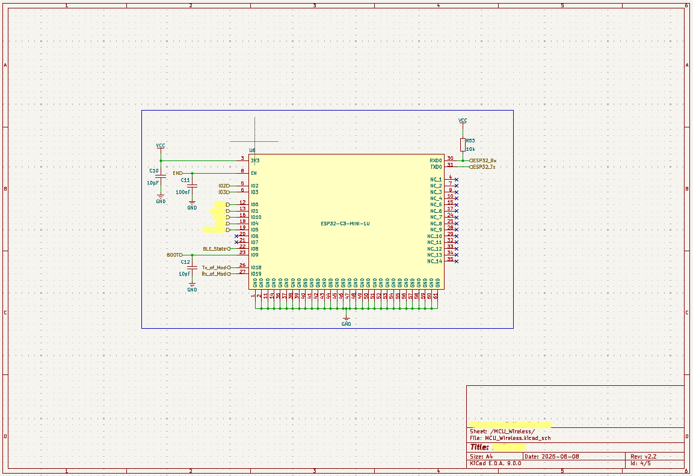Click the Sheet: /MCU_Wireless/ title block text

pyautogui.click(x=502, y=432)
